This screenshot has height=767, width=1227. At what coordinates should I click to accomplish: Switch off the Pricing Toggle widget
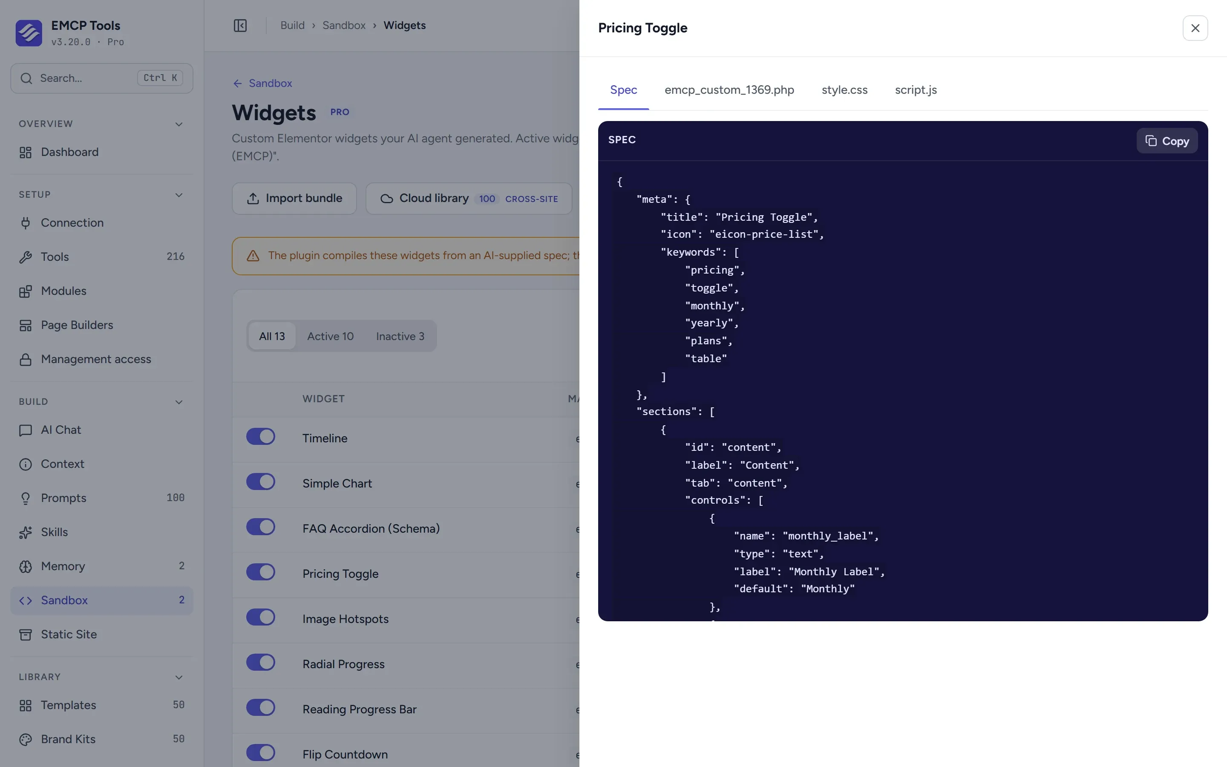tap(261, 572)
